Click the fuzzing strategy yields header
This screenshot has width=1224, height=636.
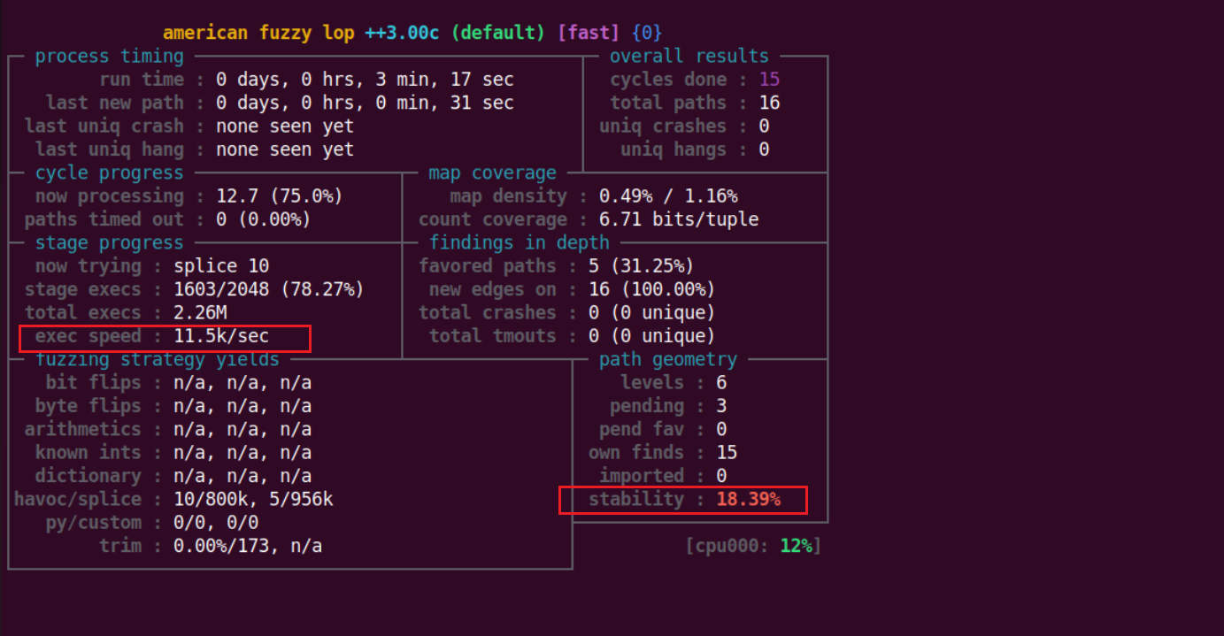pyautogui.click(x=157, y=359)
